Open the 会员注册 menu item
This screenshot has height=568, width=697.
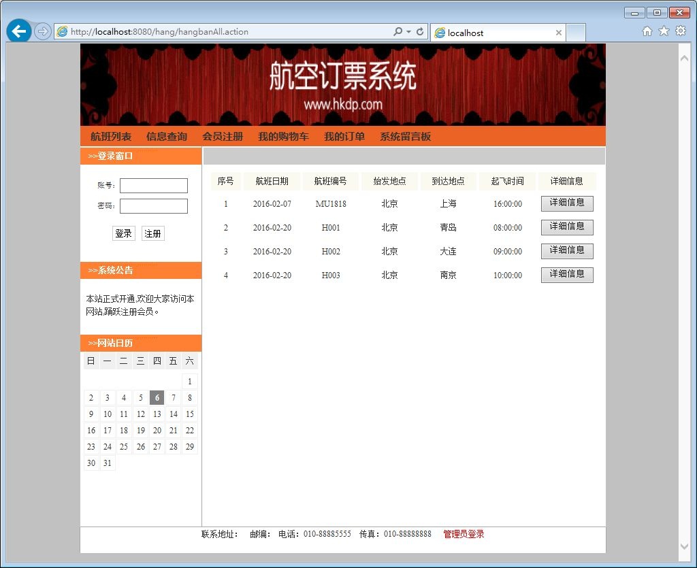click(223, 136)
